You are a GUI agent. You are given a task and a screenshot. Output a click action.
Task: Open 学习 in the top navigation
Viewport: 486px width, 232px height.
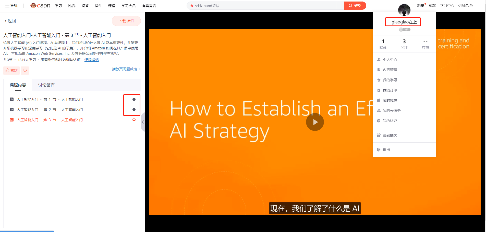58,6
